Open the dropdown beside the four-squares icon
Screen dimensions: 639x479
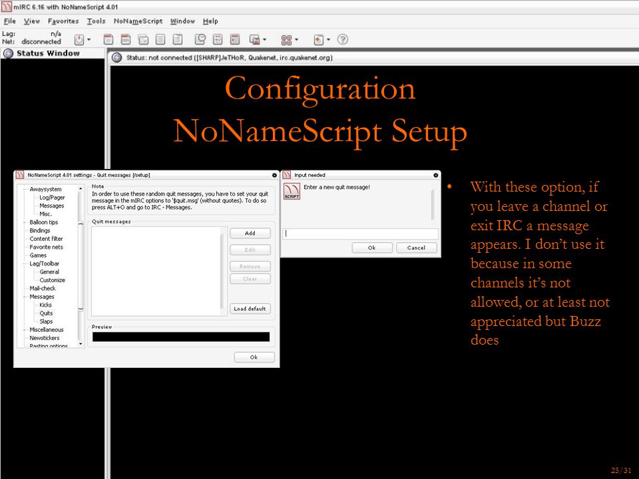tap(296, 39)
